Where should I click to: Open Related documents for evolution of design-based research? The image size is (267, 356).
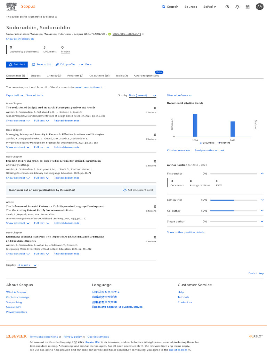[x=66, y=121]
